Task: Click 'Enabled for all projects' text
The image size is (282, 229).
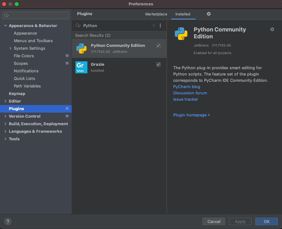Action: (213, 53)
